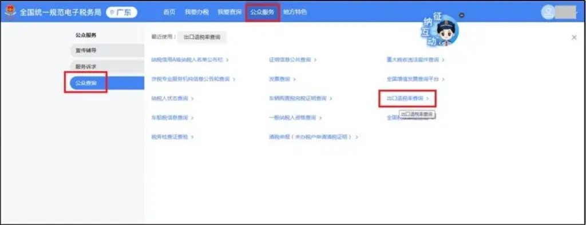The image size is (586, 225).
Task: Select 公众查询 in the left sidebar
Action: pyautogui.click(x=107, y=83)
